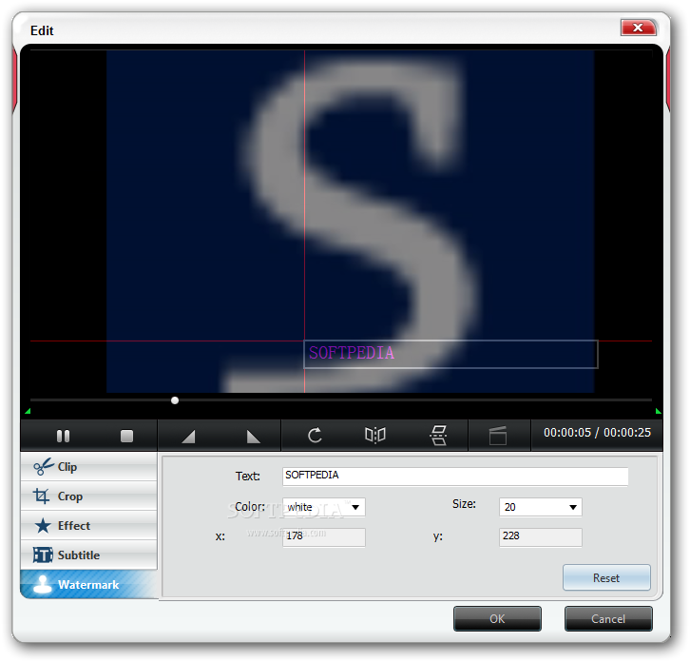
Task: Open the Color dropdown
Action: click(323, 507)
